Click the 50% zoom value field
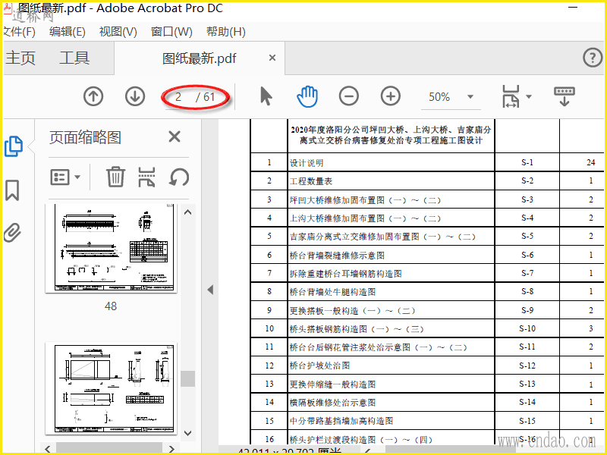The image size is (607, 455). (x=439, y=97)
